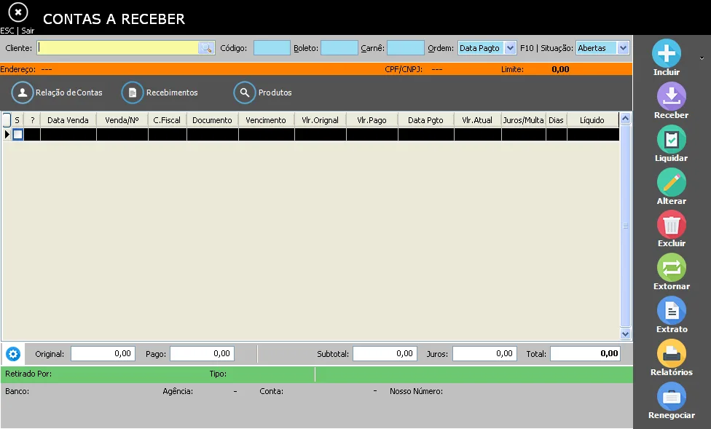This screenshot has width=711, height=429.
Task: Click the client search magnifier icon
Action: pos(206,48)
